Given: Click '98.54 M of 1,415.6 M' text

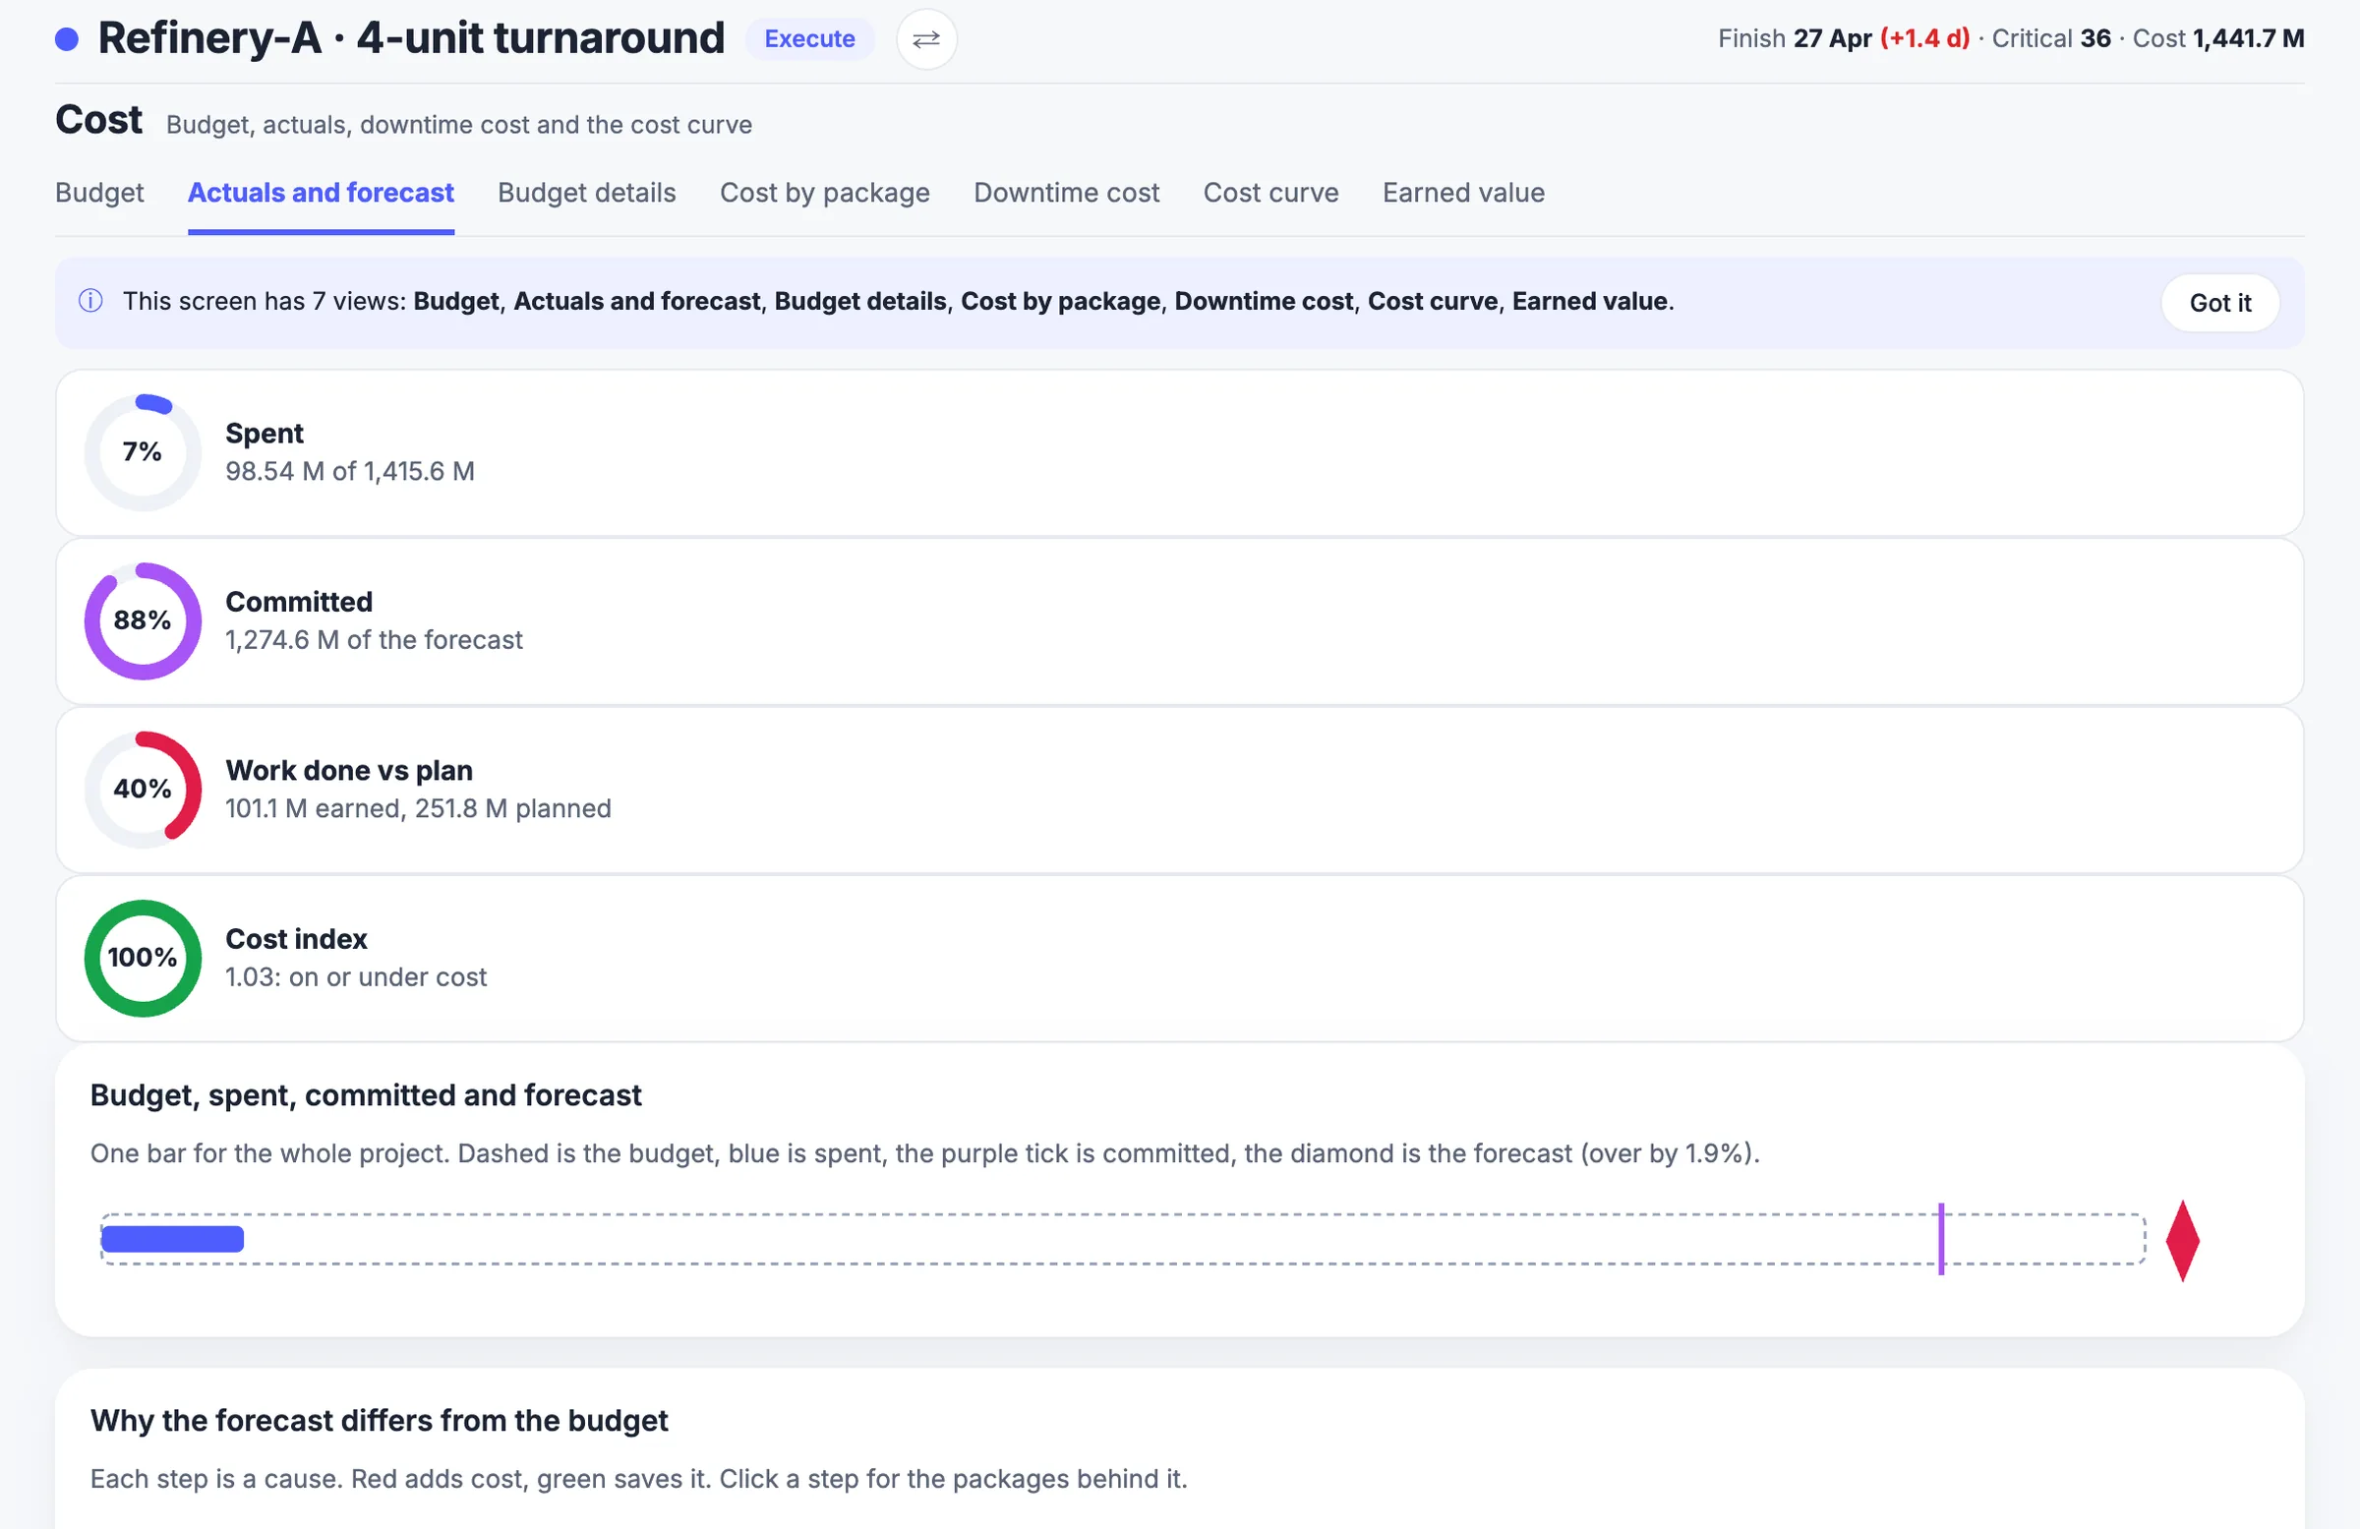Looking at the screenshot, I should 350,471.
